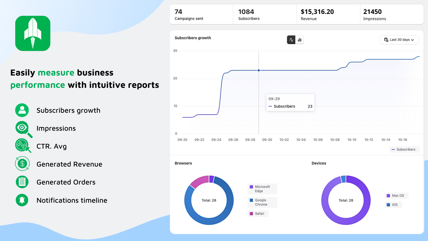Click the Subscribers growth user icon

click(x=22, y=110)
